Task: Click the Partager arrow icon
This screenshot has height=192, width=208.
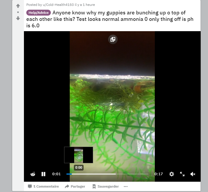Action: 67,186
